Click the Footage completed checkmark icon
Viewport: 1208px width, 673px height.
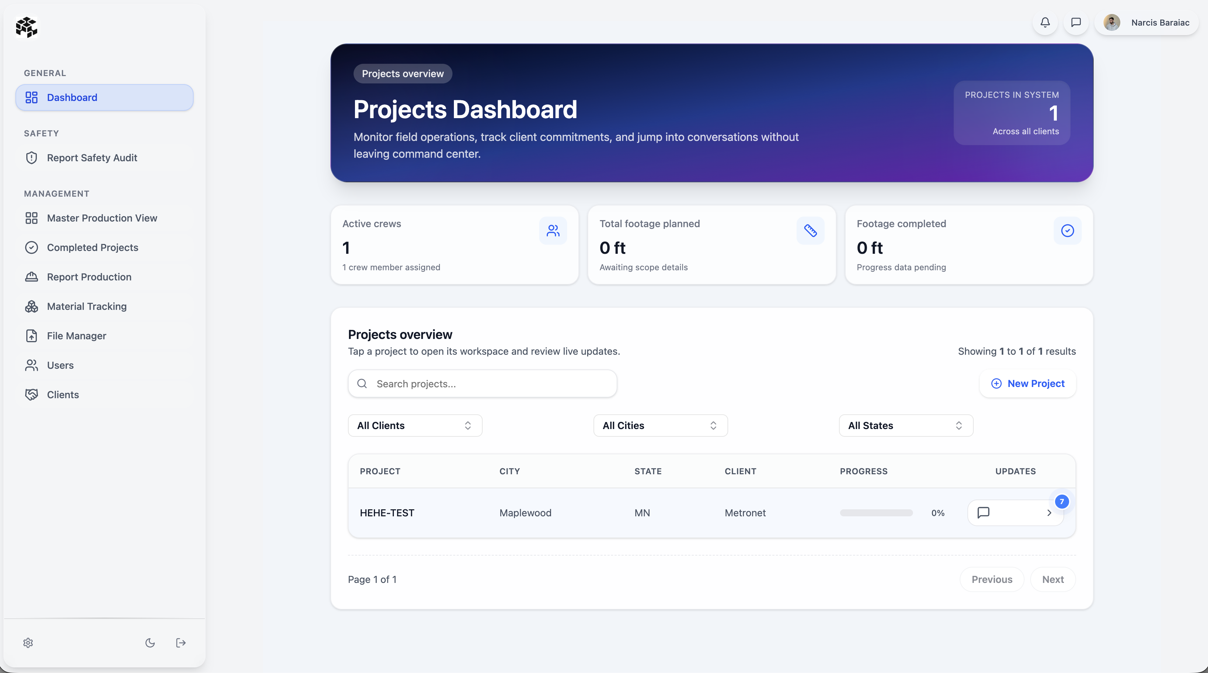[x=1067, y=231]
